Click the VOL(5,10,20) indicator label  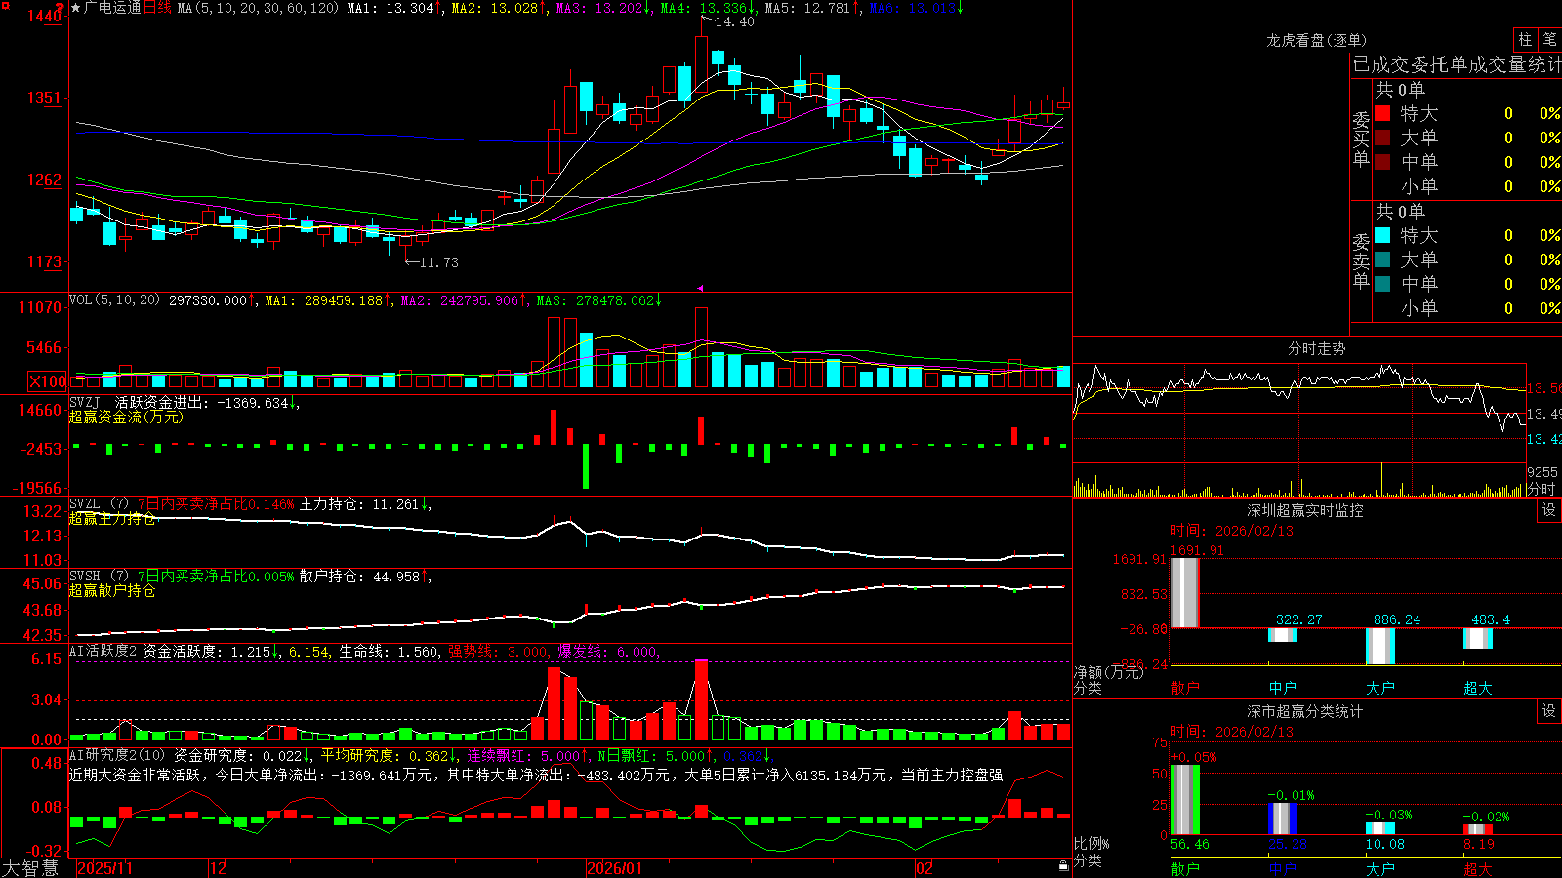click(114, 300)
